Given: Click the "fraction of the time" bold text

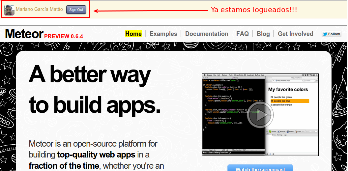Looking at the screenshot, I should pyautogui.click(x=64, y=166).
